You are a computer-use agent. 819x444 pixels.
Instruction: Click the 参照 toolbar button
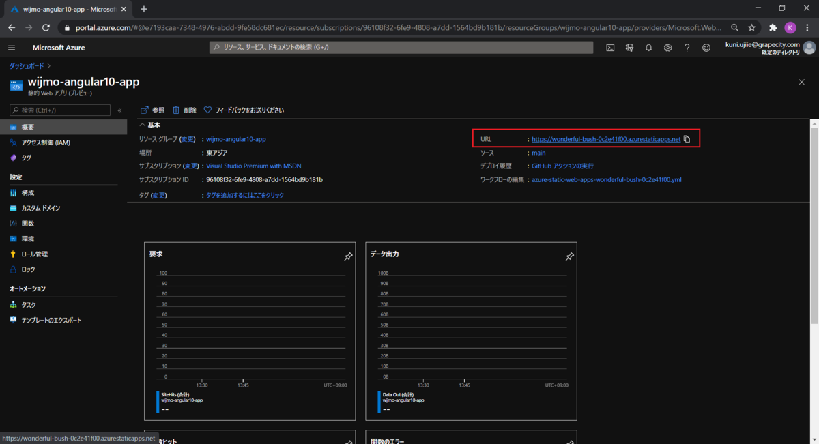152,110
